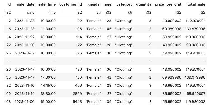Select the customer_id column header

(x=70, y=4)
